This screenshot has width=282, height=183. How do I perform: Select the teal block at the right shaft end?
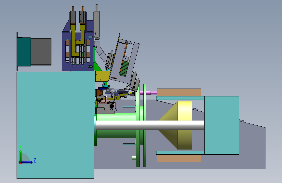tap(222, 125)
